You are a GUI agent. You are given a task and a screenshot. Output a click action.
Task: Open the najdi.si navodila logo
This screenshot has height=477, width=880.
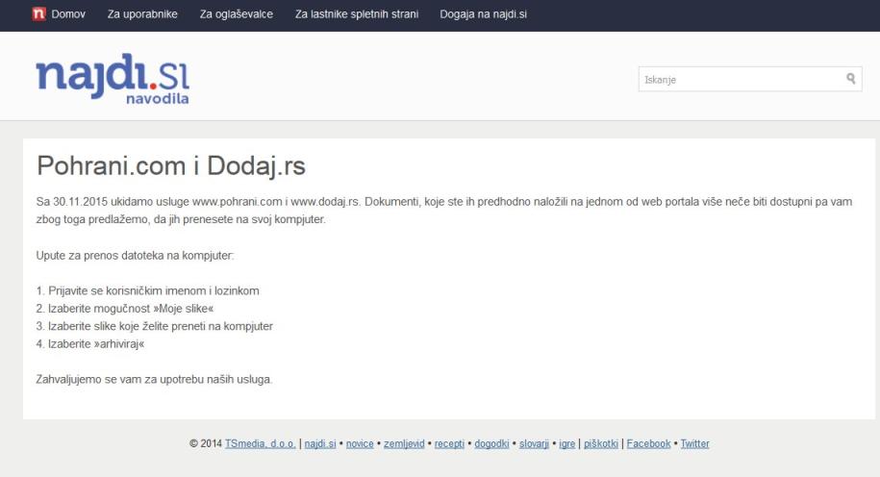[x=113, y=79]
